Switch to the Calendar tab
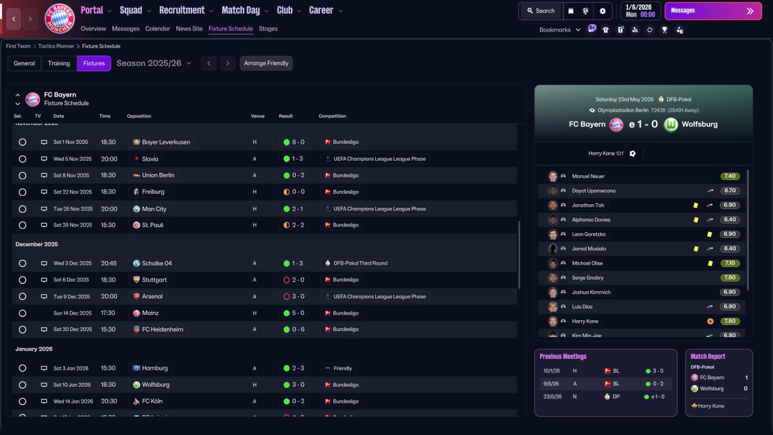773x435 pixels. (x=158, y=28)
